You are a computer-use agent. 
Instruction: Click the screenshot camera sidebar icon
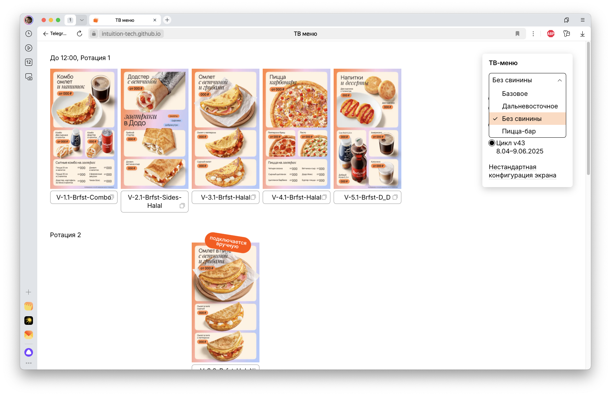(29, 77)
